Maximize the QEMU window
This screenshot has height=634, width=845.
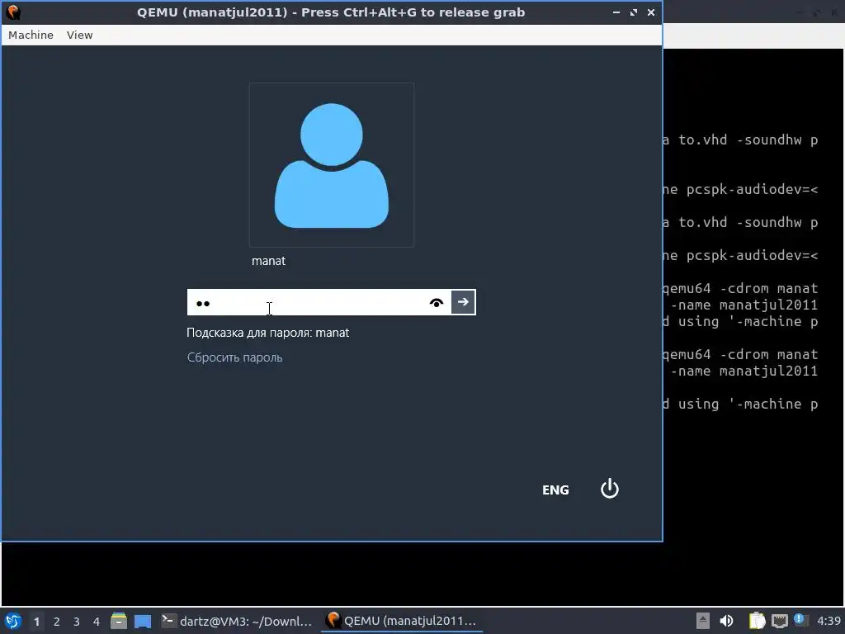(633, 12)
